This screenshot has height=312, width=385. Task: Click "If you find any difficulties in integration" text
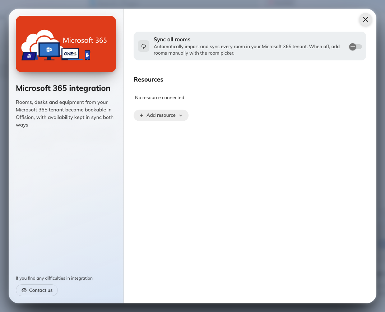[x=54, y=278]
